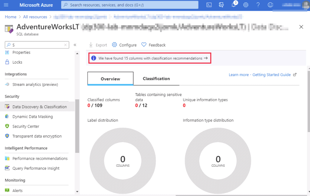Go to Home breadcrumb link
310x196 pixels.
11,17
